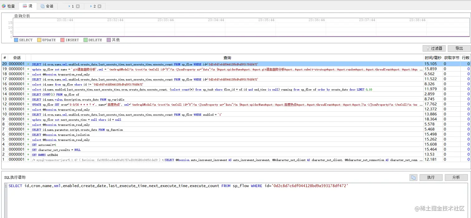Click the time value 6.562
The height and width of the screenshot is (218, 471).
coord(430,74)
